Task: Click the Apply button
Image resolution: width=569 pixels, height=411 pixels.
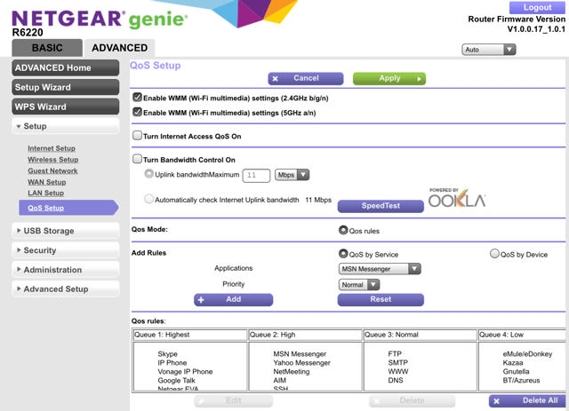Action: click(x=389, y=78)
